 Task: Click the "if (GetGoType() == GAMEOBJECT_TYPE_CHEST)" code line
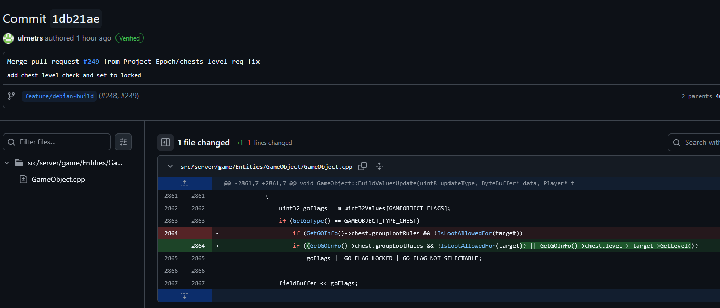point(349,221)
